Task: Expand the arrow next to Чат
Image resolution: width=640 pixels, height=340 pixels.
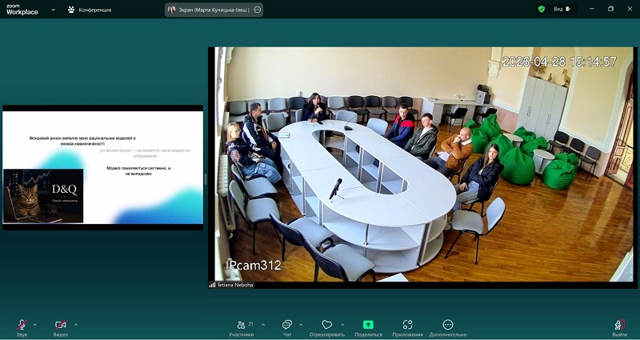Action: 301,325
